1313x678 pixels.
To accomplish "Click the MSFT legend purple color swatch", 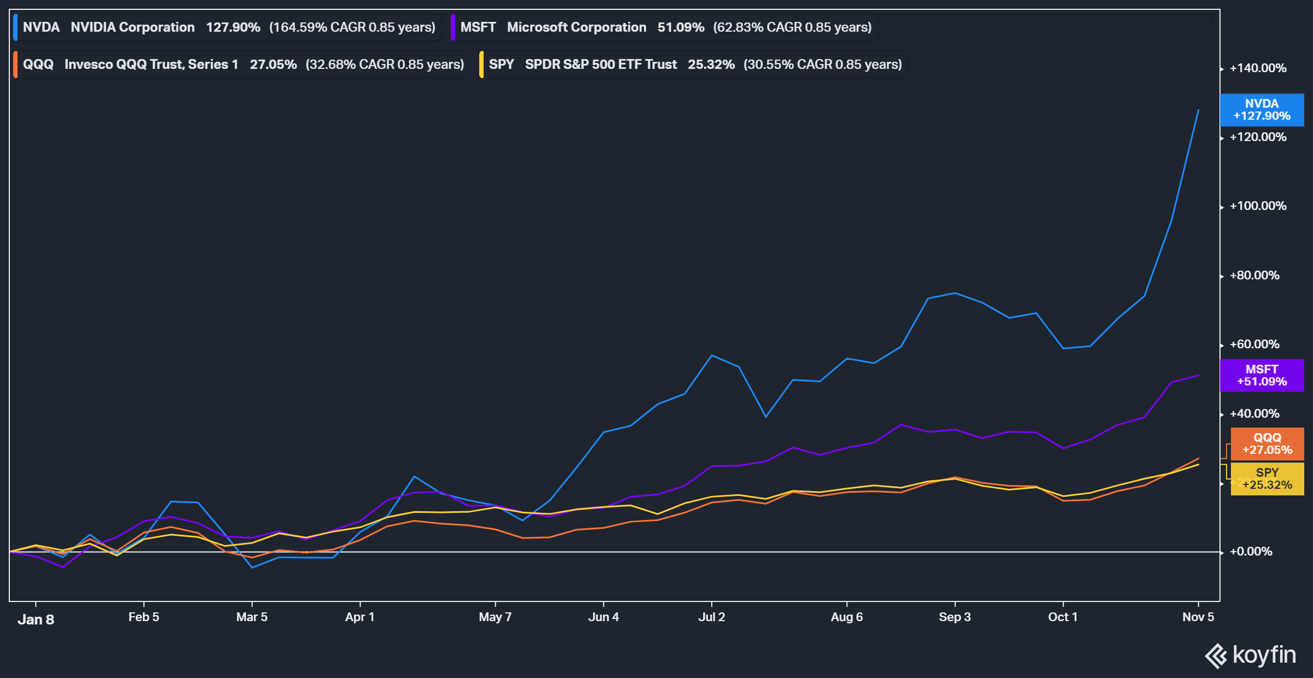I will pos(453,27).
